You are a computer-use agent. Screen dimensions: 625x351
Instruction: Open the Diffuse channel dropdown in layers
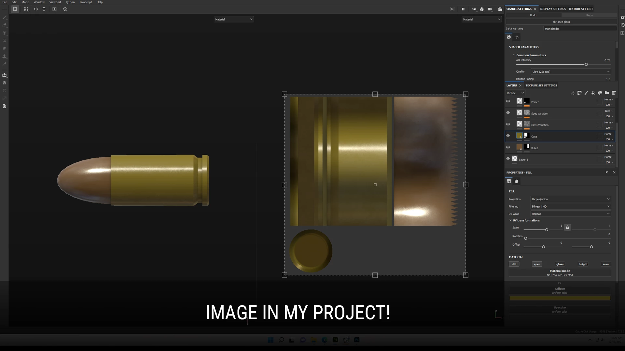pos(515,93)
